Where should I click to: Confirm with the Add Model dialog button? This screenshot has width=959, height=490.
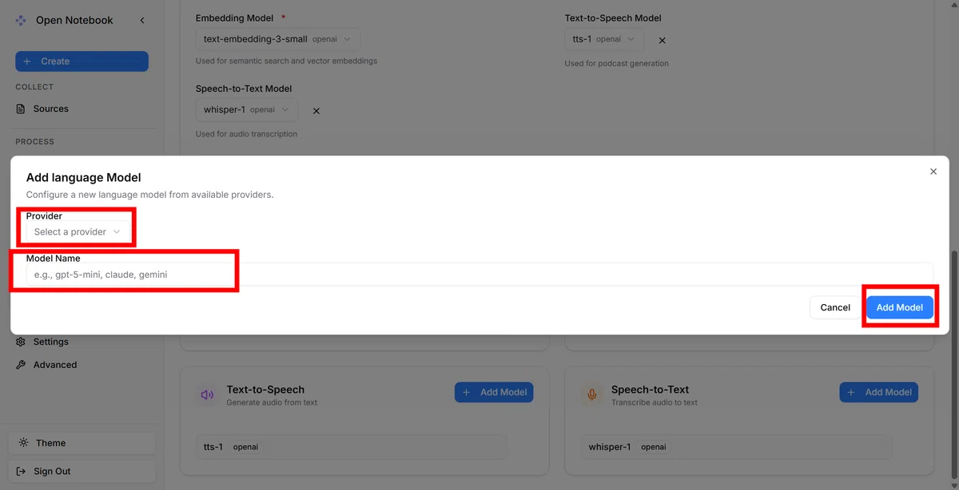tap(900, 307)
